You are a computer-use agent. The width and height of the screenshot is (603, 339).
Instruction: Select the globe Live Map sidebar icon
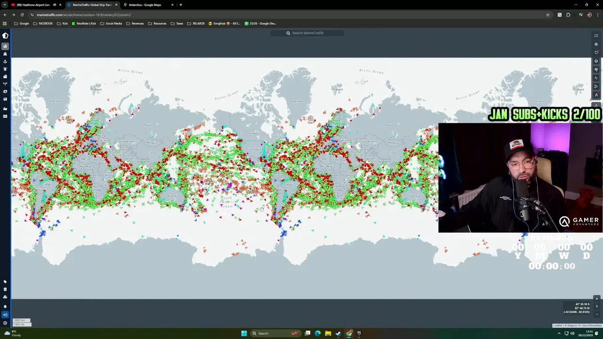(x=5, y=46)
